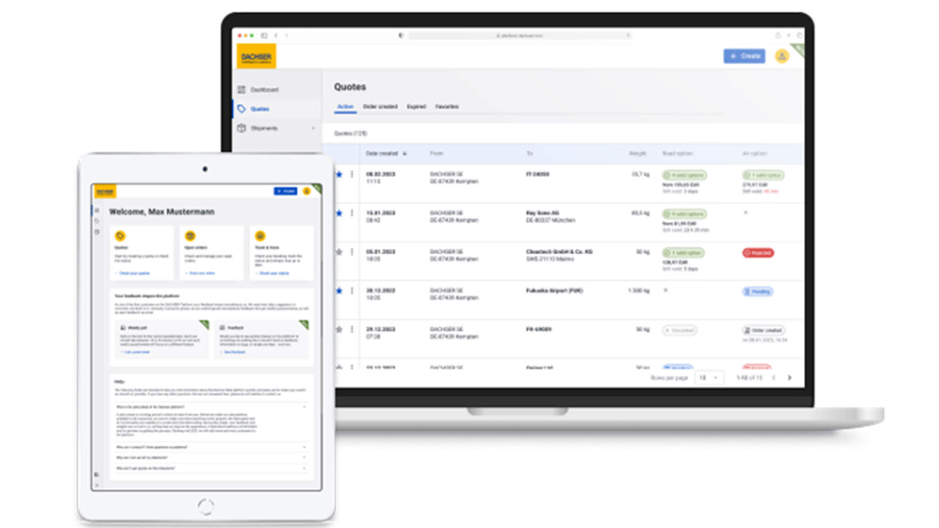Image resolution: width=939 pixels, height=528 pixels.
Task: Click the DACHSER logo on laptop screen
Action: [x=256, y=56]
